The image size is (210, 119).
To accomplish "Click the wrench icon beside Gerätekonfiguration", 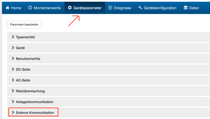I will coord(140,8).
